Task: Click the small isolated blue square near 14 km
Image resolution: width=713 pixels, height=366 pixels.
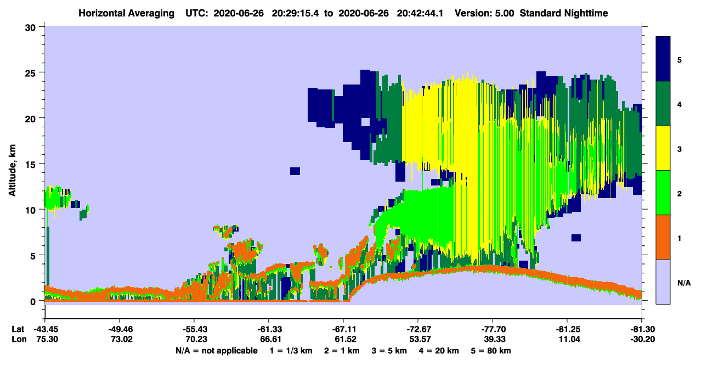Action: pyautogui.click(x=295, y=171)
